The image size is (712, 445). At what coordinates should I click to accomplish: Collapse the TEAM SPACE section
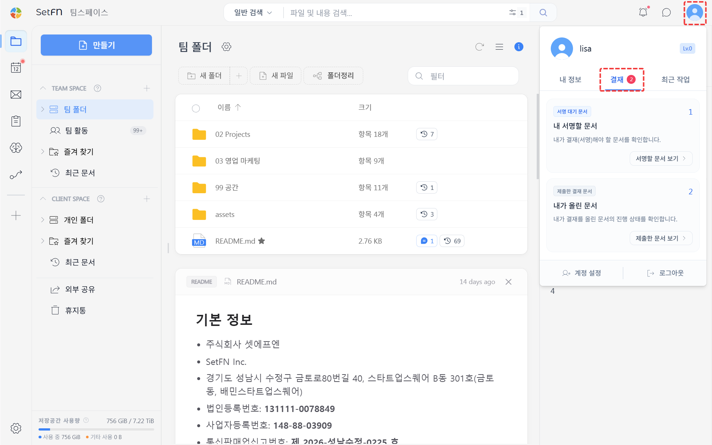point(43,88)
